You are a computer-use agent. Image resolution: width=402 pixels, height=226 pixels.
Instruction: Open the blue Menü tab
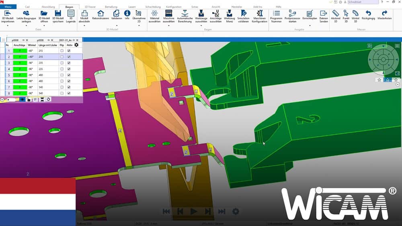tap(8, 7)
